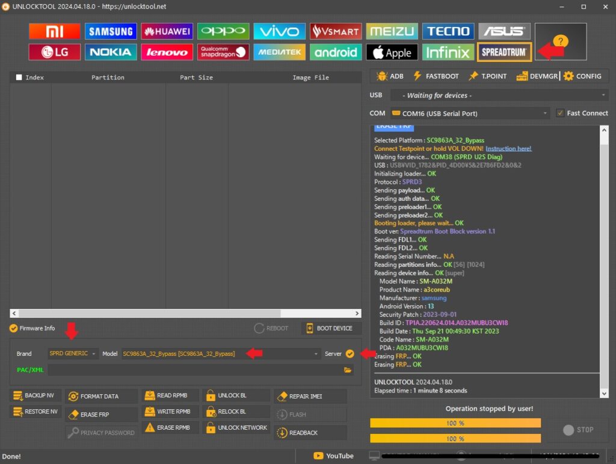The height and width of the screenshot is (464, 616).
Task: Select the Qualcomm Snapdragon logo
Action: point(223,52)
